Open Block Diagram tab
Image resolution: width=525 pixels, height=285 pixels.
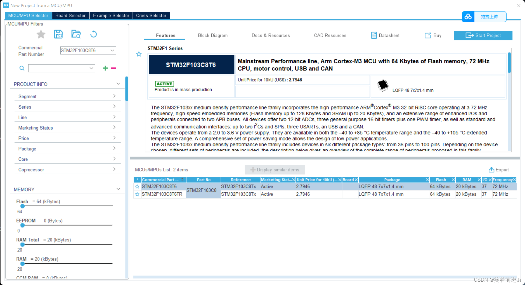[213, 35]
